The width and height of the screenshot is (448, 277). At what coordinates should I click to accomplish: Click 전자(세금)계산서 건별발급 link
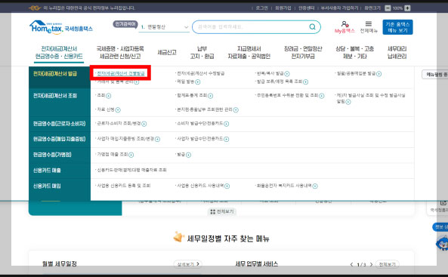point(121,74)
